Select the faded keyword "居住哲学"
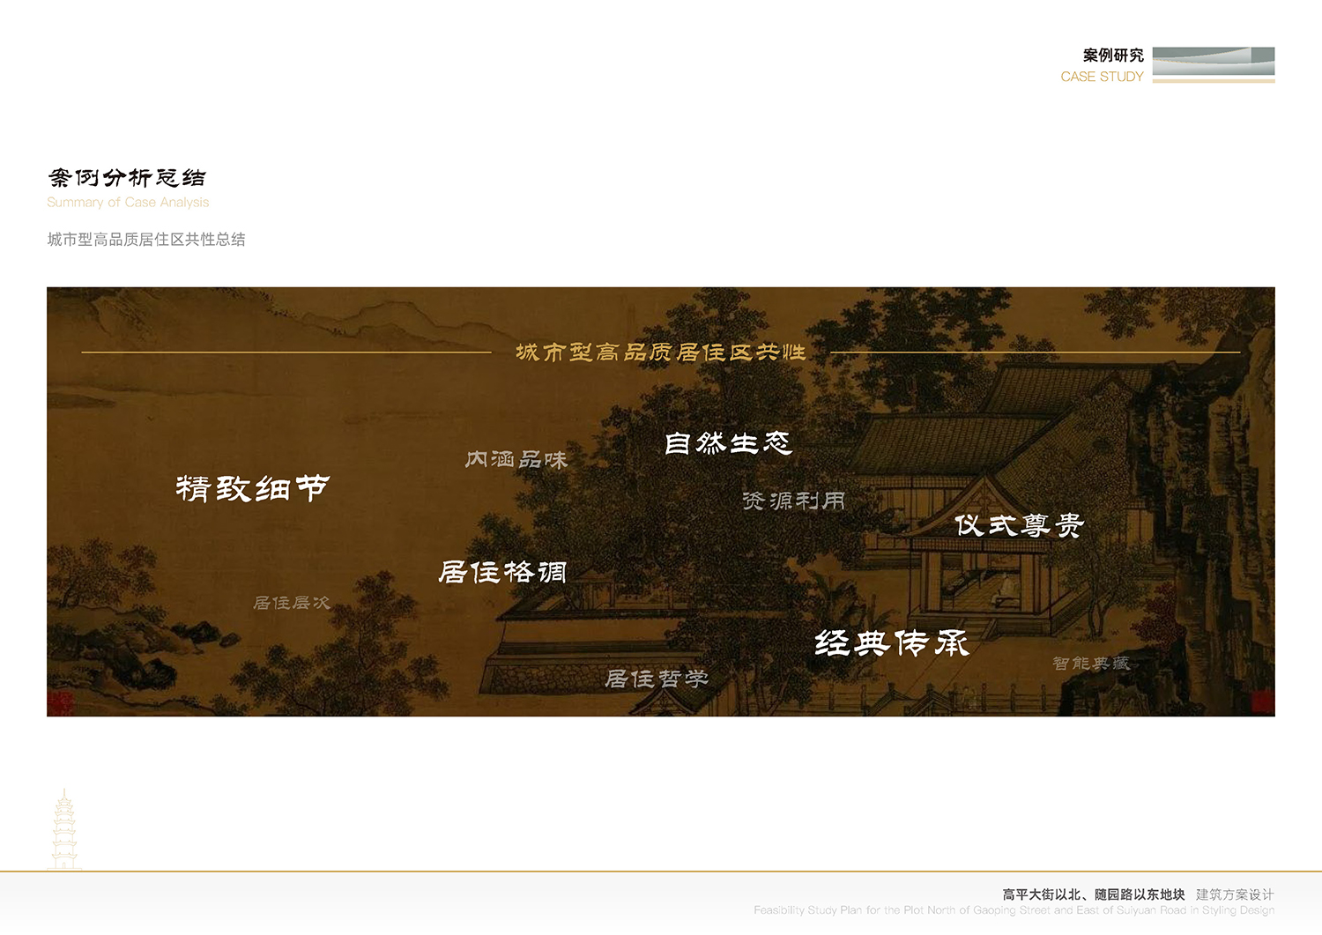This screenshot has width=1322, height=935. pyautogui.click(x=657, y=679)
